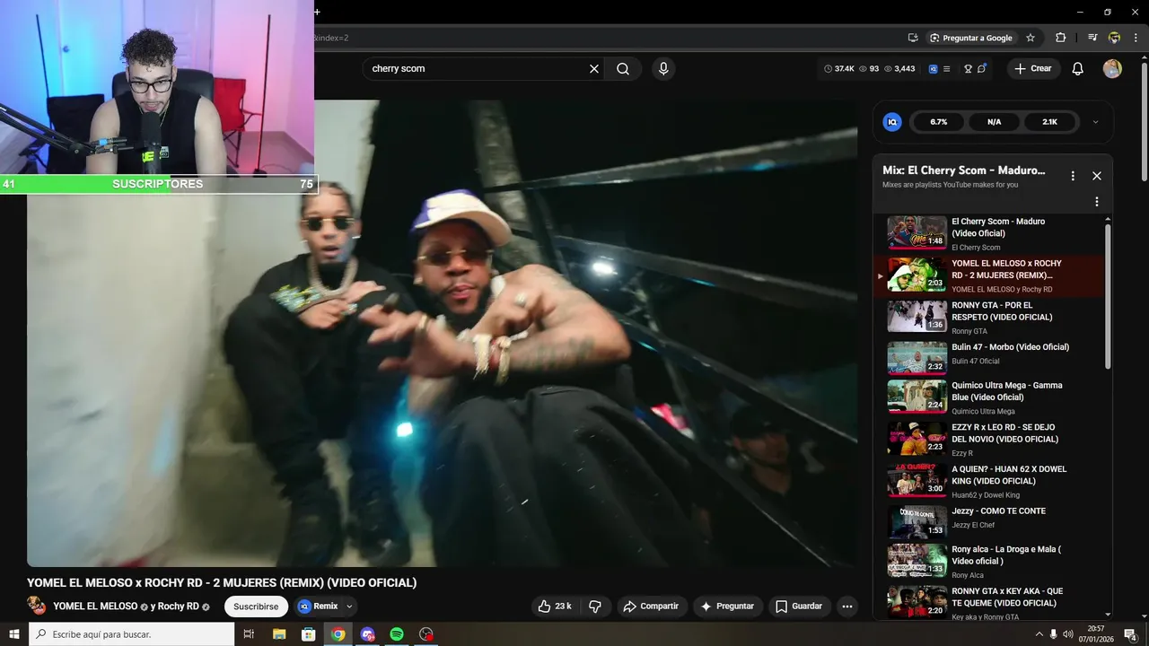Play Quimico Ultra Mega - Gamma Blue video
Screen dimensions: 1149x646
992,397
